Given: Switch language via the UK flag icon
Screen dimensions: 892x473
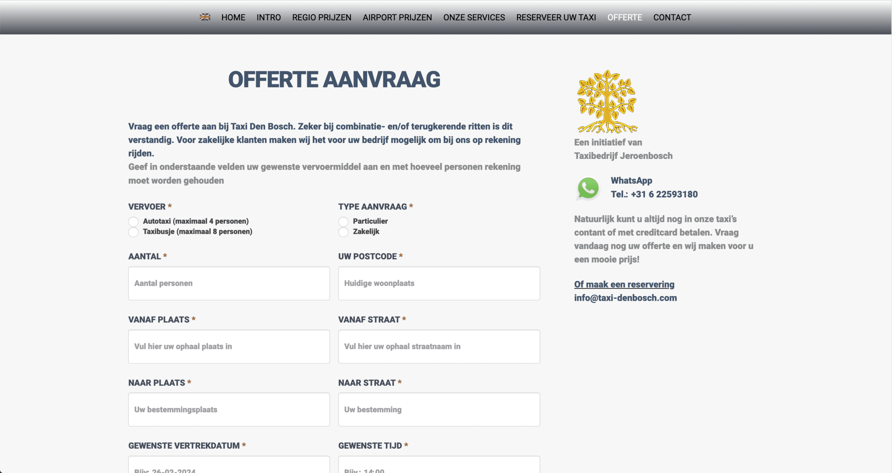Looking at the screenshot, I should click(x=205, y=17).
